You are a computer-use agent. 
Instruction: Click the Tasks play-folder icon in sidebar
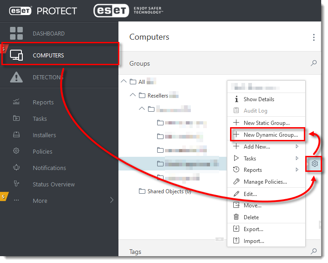click(16, 118)
